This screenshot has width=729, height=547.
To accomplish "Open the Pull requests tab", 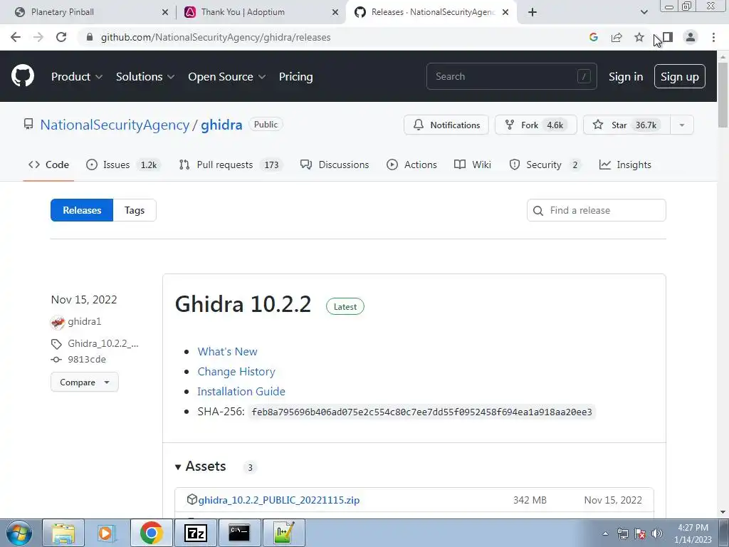I will pos(231,165).
